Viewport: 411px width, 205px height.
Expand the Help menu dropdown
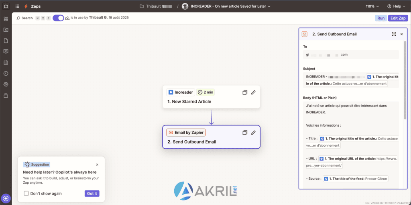point(396,6)
